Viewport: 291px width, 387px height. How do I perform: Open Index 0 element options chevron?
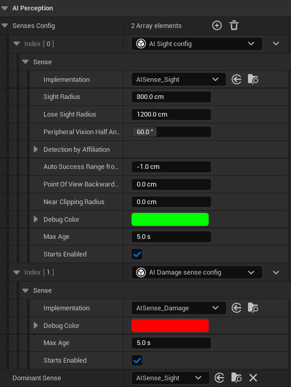click(276, 44)
